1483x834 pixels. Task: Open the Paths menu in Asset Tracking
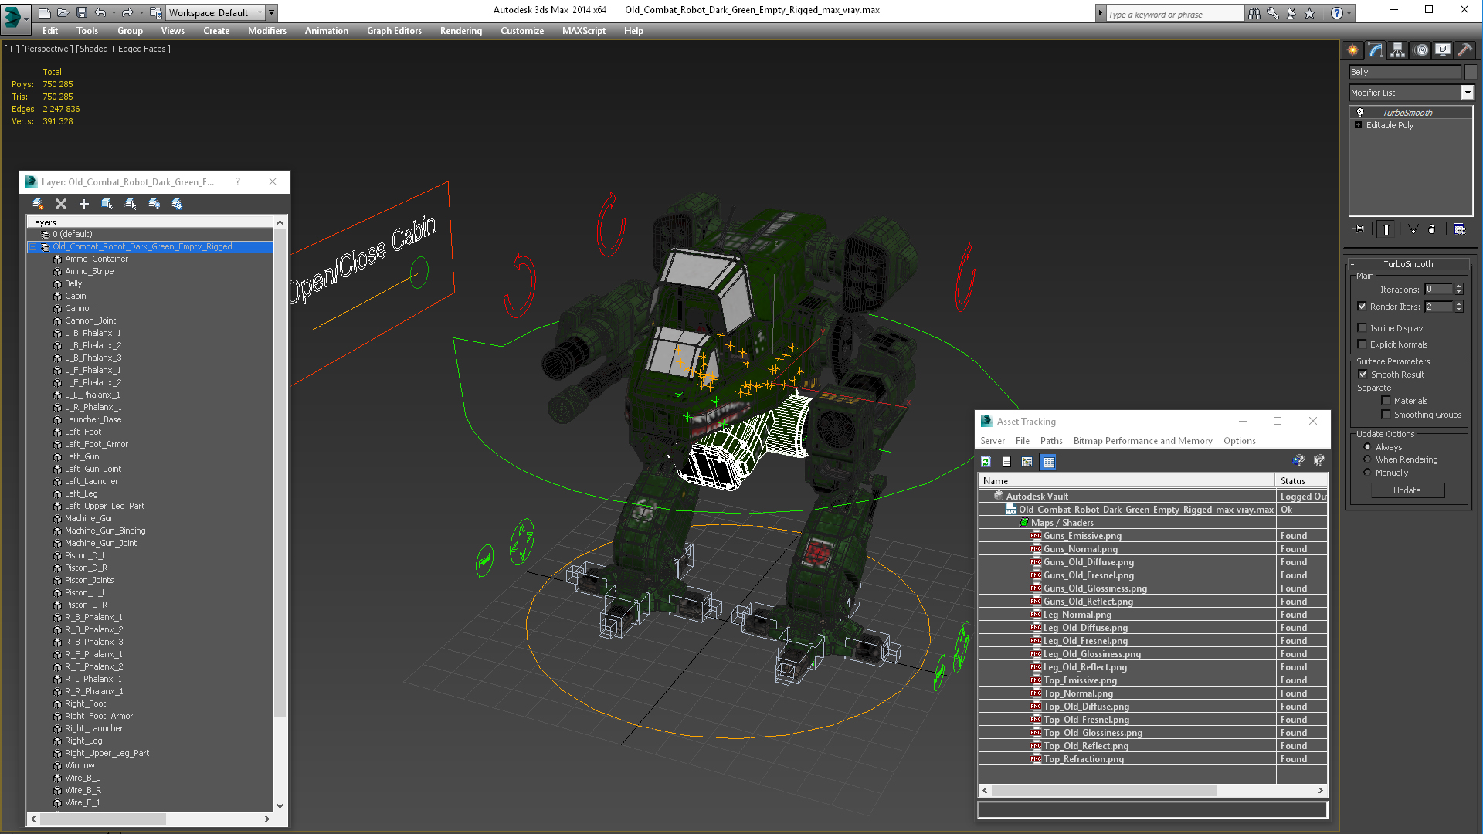click(x=1051, y=441)
